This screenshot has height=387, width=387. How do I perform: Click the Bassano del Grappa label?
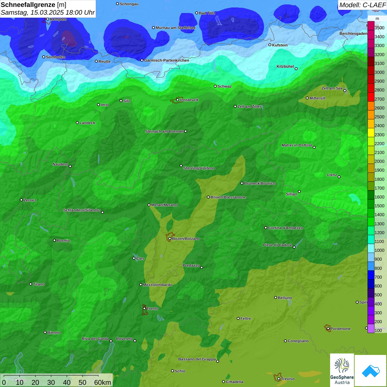pyautogui.click(x=197, y=359)
